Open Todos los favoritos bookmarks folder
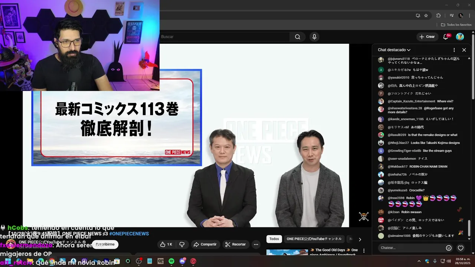Image resolution: width=475 pixels, height=267 pixels. point(456,24)
